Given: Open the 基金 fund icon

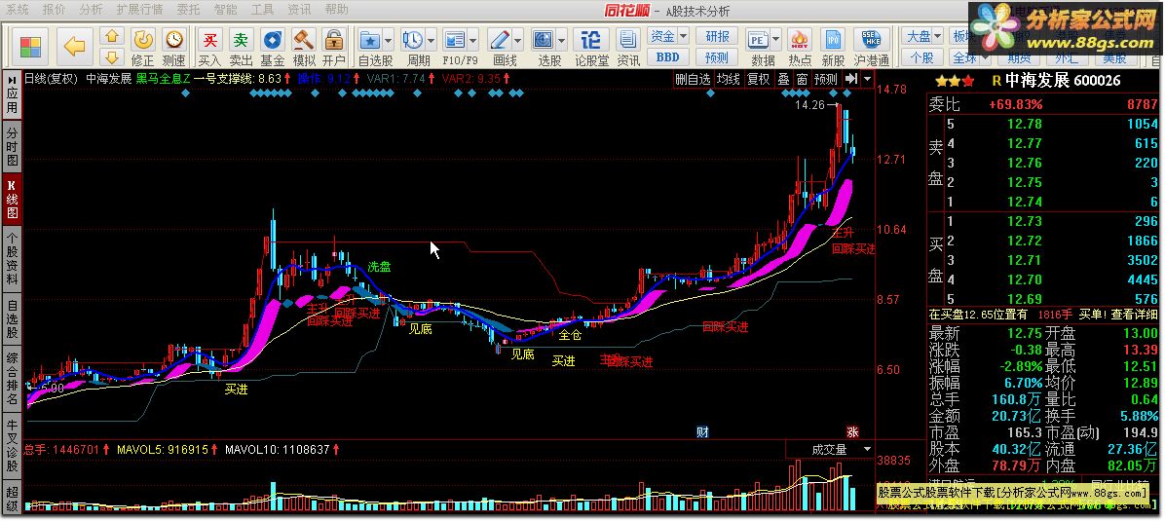Looking at the screenshot, I should point(273,47).
